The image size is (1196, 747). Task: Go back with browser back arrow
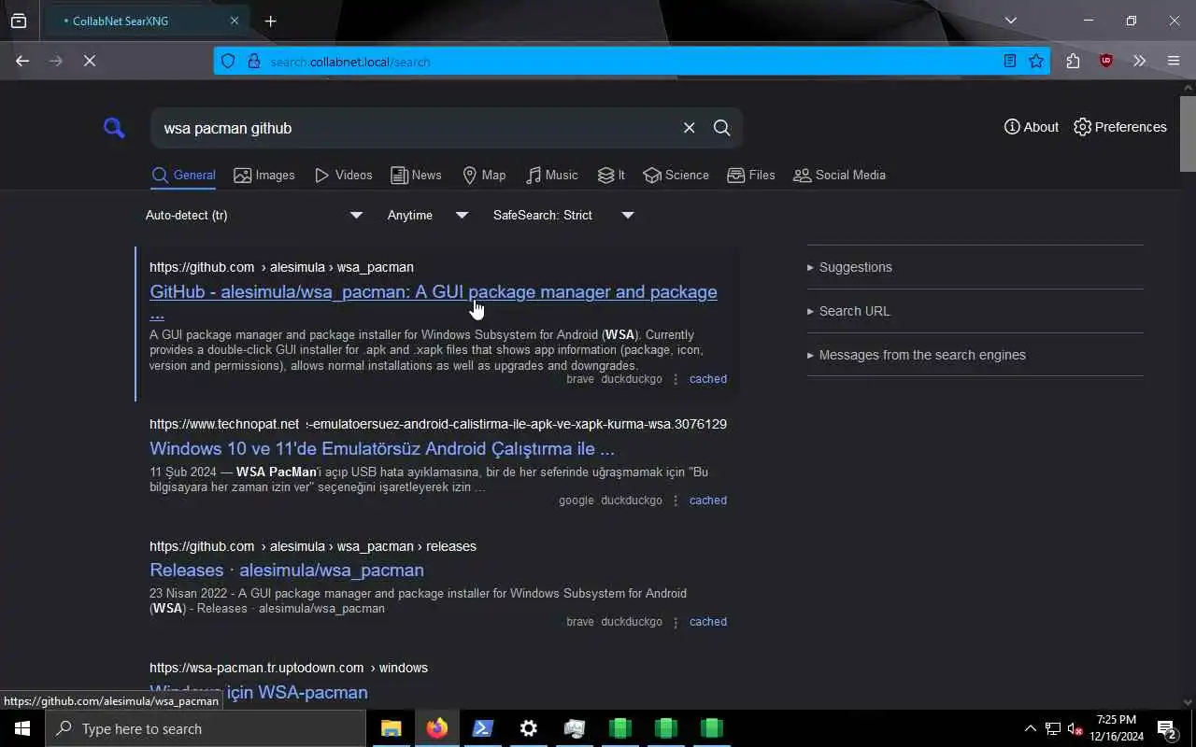[x=22, y=61]
